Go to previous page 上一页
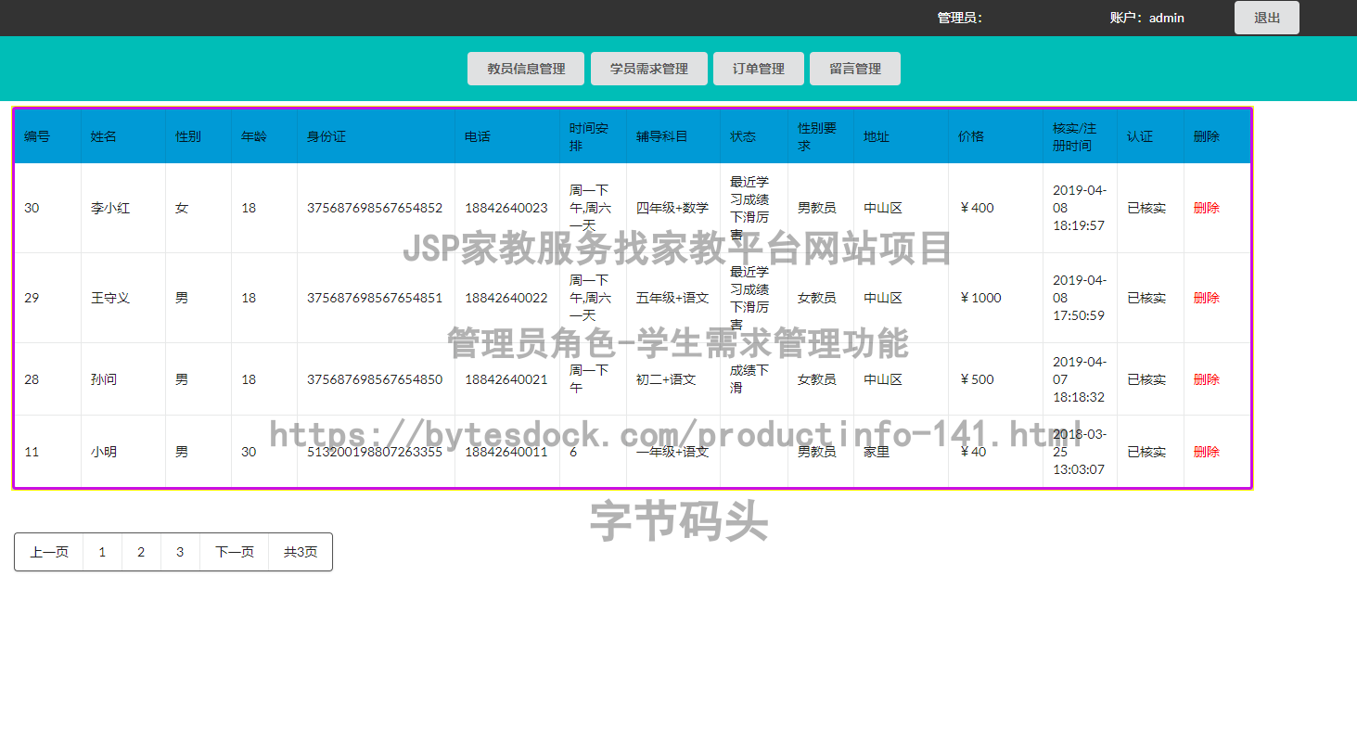This screenshot has height=730, width=1357. coord(48,551)
